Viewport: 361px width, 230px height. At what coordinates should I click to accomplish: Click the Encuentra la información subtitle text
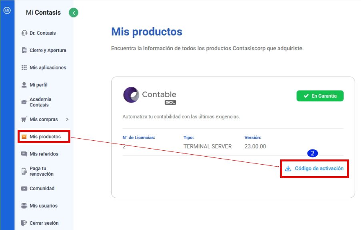(x=207, y=49)
